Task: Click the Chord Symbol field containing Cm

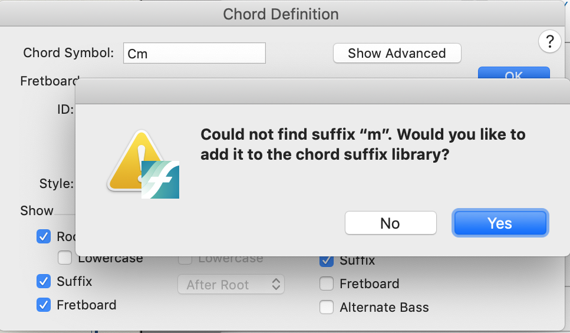Action: pyautogui.click(x=195, y=53)
